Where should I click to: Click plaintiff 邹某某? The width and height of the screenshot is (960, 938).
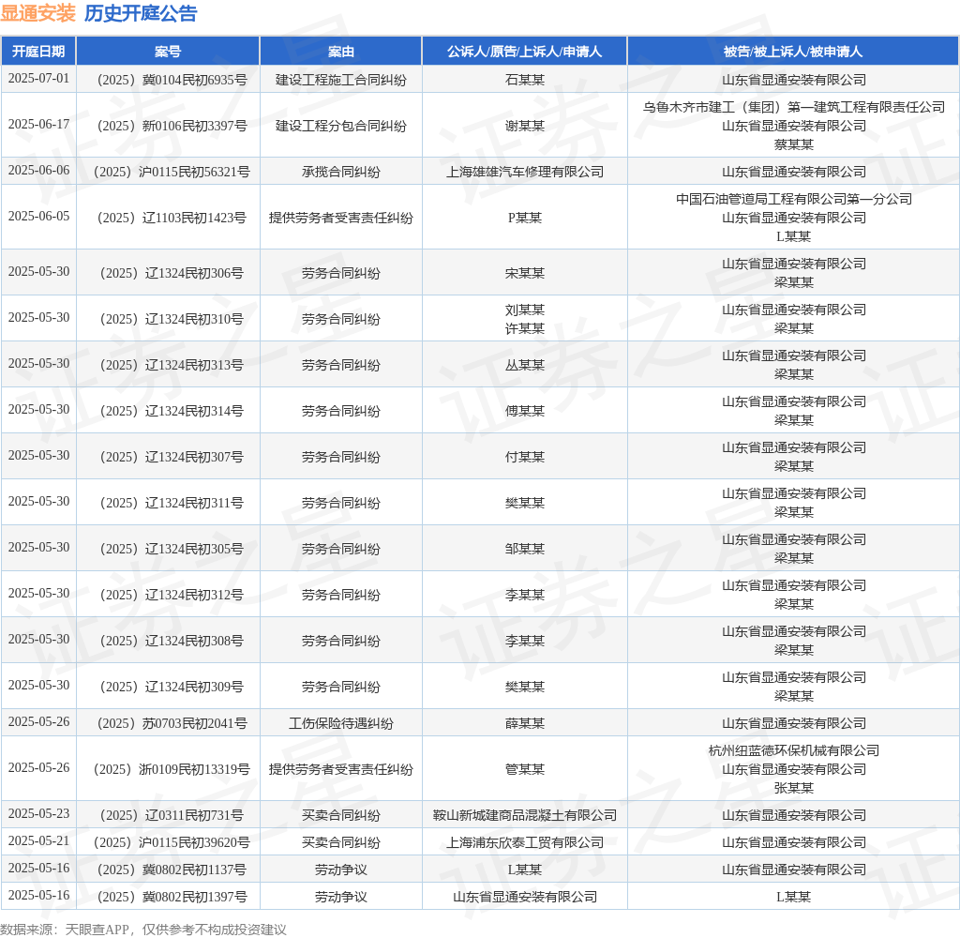[525, 549]
